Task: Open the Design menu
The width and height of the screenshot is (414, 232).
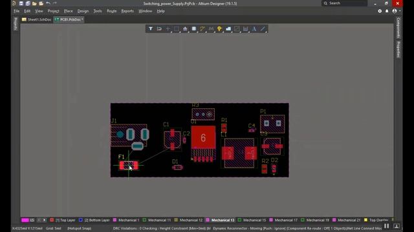Action: 83,11
